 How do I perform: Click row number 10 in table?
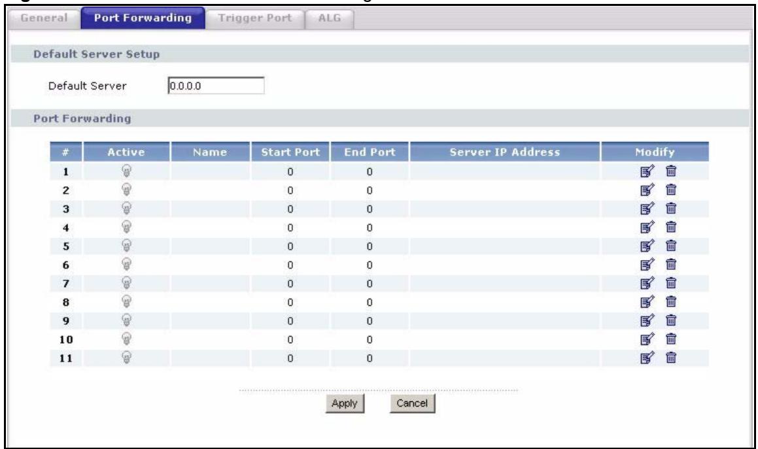coord(66,340)
